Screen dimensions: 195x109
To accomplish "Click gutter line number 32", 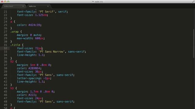I will coord(5,48).
